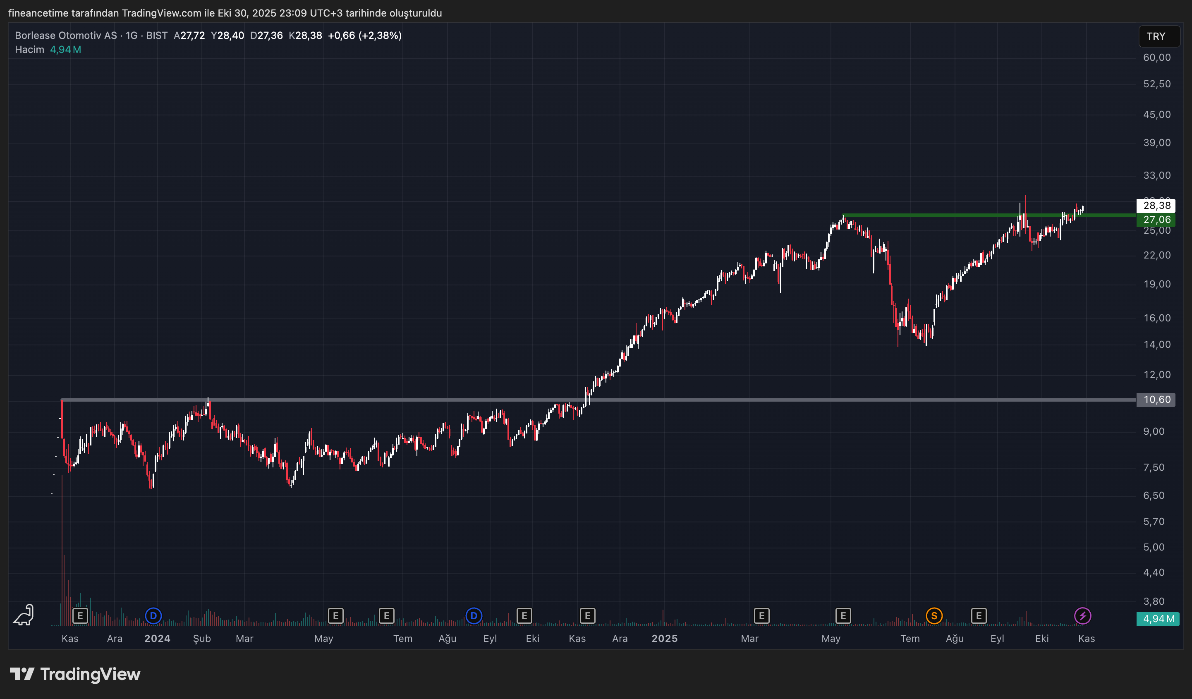Viewport: 1192px width, 699px height.
Task: Click the E earnings marker above May 2025
Action: point(843,616)
